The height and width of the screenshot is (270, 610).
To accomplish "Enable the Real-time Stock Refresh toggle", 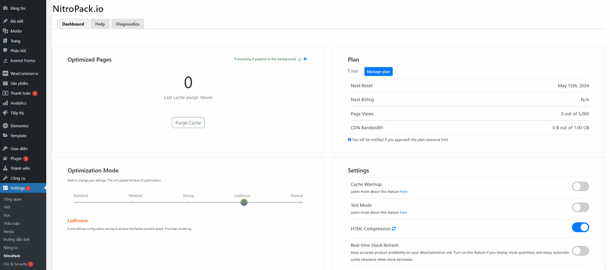I will click(x=581, y=251).
